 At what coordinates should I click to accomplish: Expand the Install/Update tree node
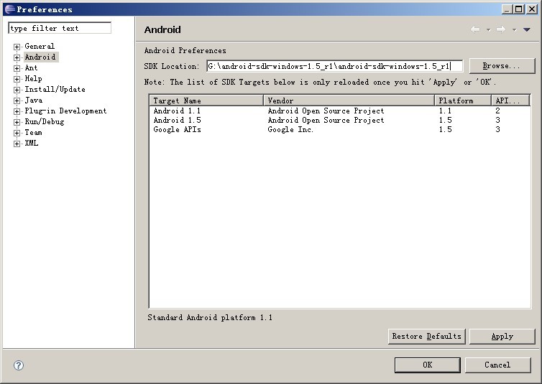(17, 90)
